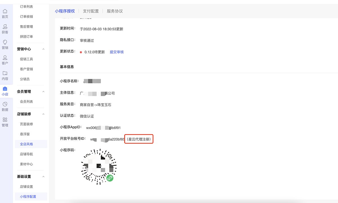This screenshot has height=203, width=338.
Task: Select the 小店 shop icon
Action: point(5,91)
